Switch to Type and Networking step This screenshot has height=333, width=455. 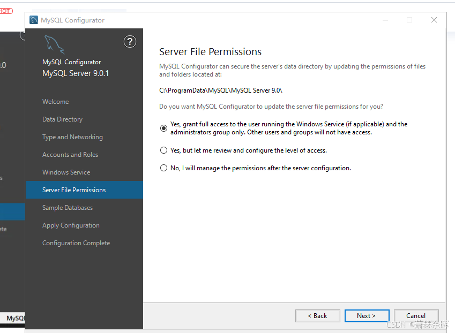[72, 137]
